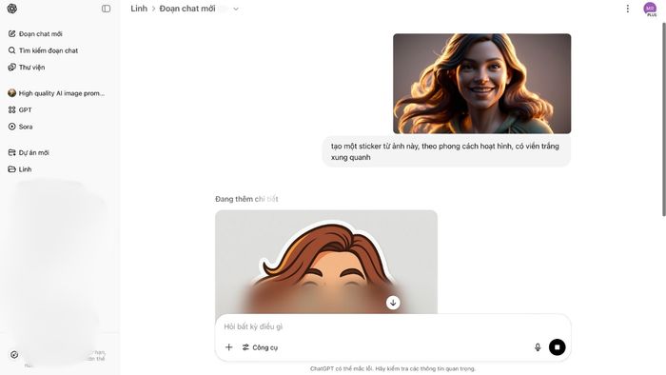Open the generated cartoon sticker preview
Screen dimensions: 666x375
pyautogui.click(x=326, y=262)
